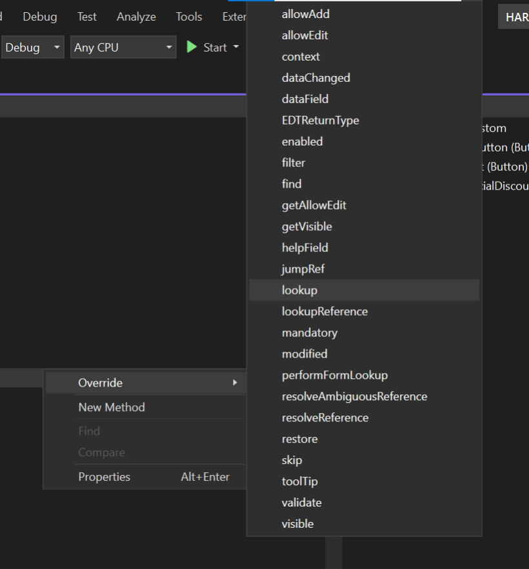The image size is (529, 569).
Task: Open the Analyze menu
Action: click(136, 17)
